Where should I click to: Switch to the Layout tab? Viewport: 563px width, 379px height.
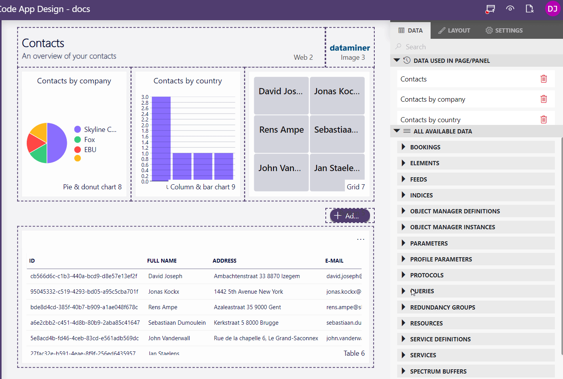(x=454, y=30)
